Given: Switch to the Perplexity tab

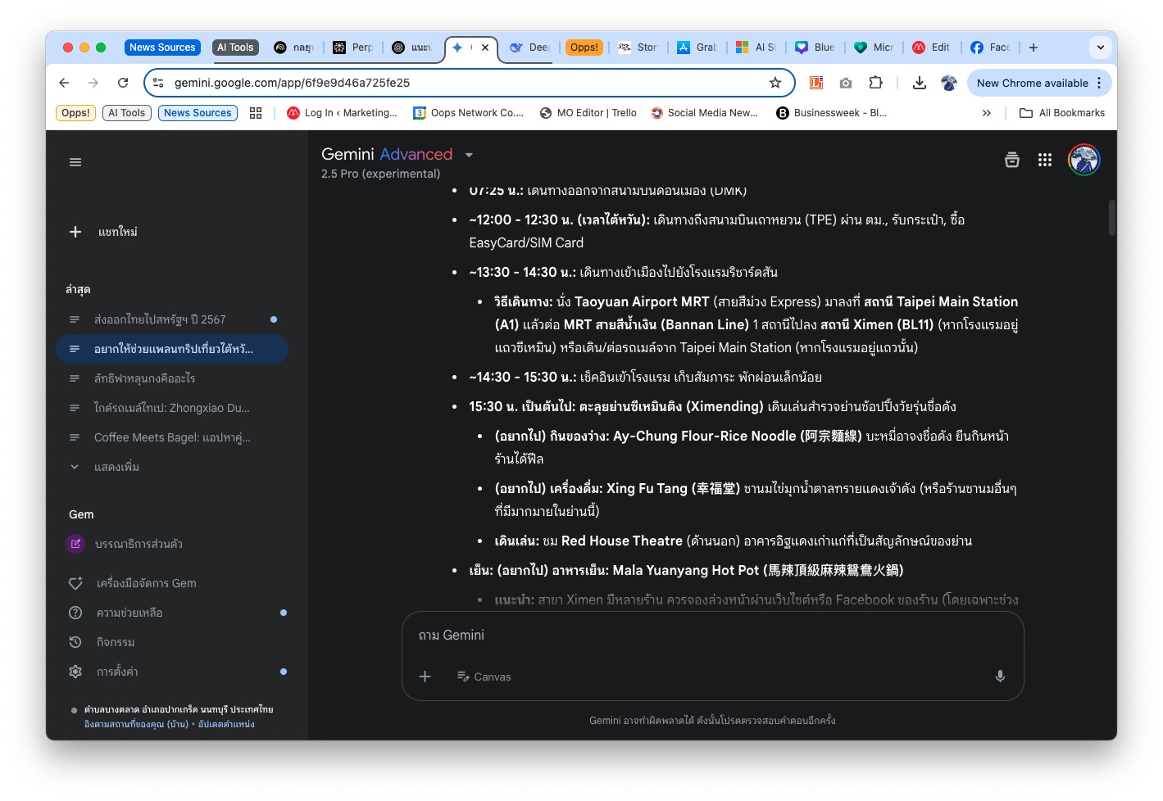Looking at the screenshot, I should 353,48.
